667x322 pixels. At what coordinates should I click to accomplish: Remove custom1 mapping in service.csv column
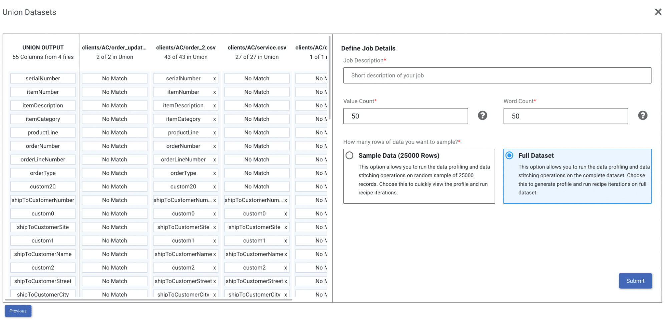pyautogui.click(x=285, y=241)
